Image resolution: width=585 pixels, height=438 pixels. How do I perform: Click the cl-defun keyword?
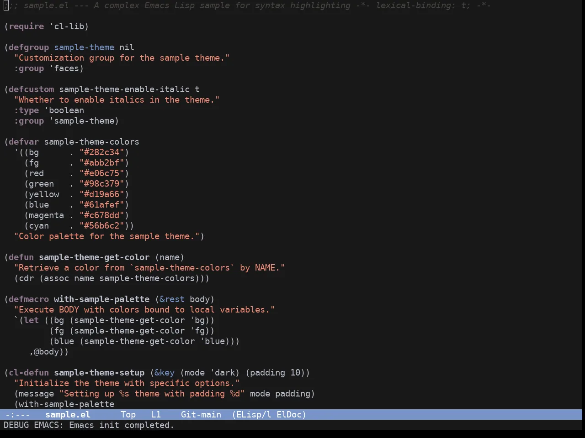point(29,373)
